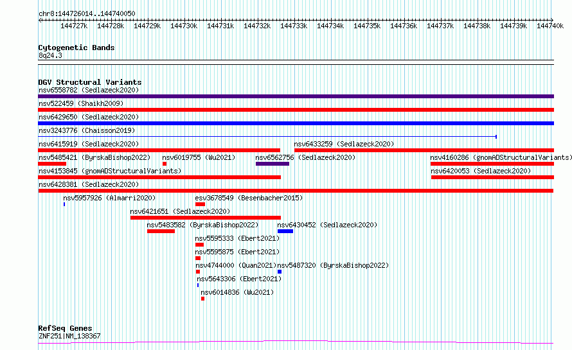Open nsv6433259 (Sedlazeck2020) variant label
572x350 pixels.
click(344, 144)
